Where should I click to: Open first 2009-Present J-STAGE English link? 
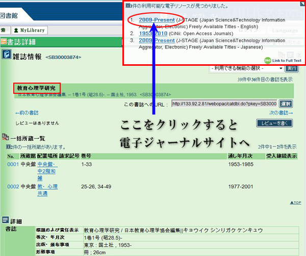point(157,20)
